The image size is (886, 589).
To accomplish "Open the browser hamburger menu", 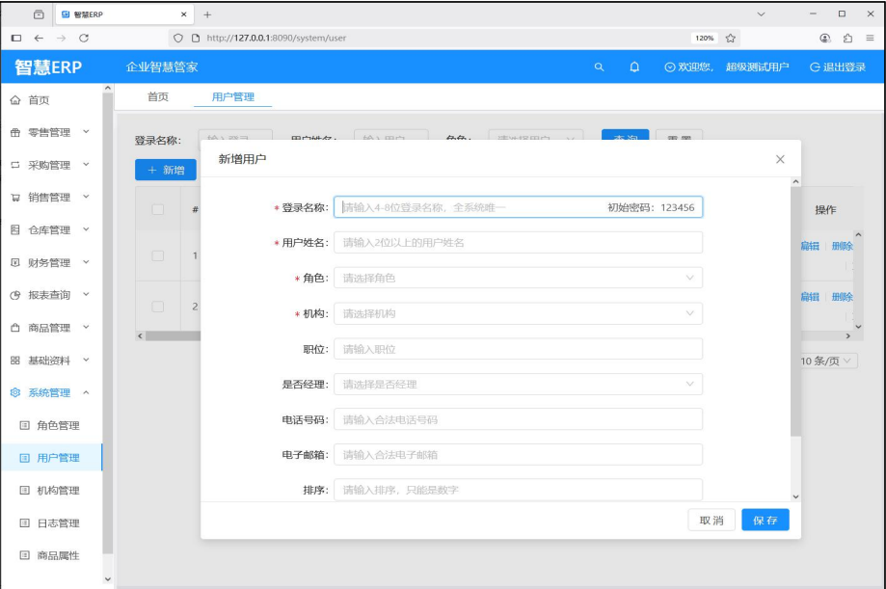I will 871,38.
